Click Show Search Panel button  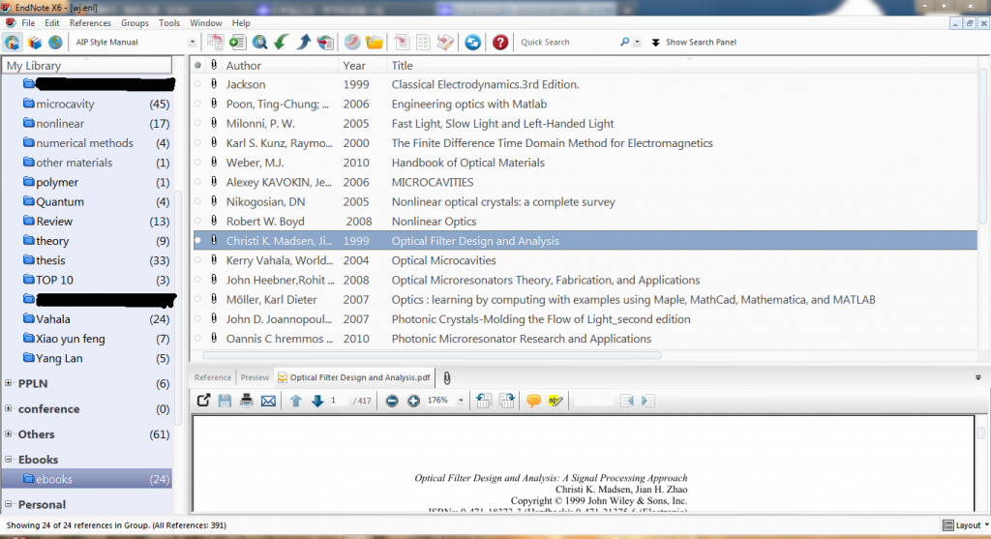coord(694,43)
